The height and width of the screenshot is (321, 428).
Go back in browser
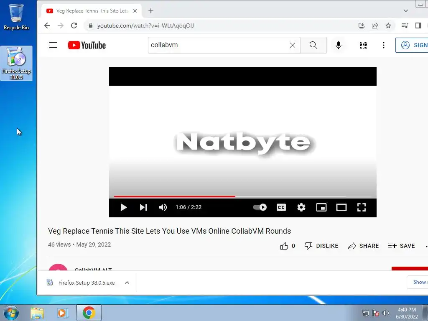coord(47,25)
